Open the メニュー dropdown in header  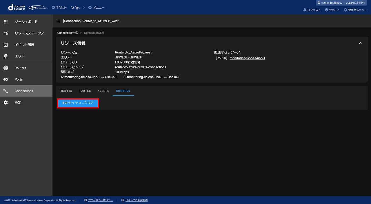[x=97, y=8]
